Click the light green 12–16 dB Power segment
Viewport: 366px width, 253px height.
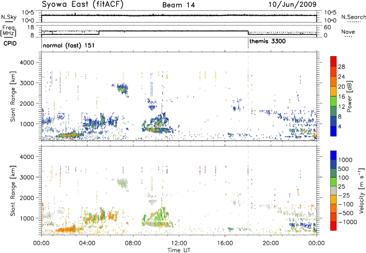tap(334, 101)
